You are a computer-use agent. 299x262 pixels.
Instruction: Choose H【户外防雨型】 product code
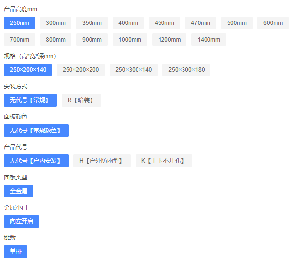point(102,161)
